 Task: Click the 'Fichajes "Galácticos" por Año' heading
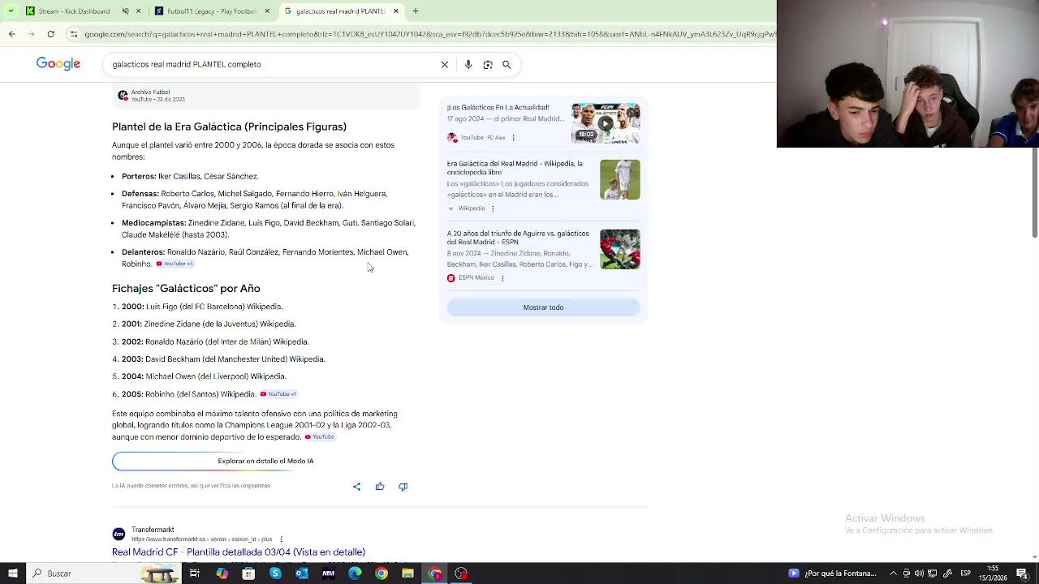point(186,288)
